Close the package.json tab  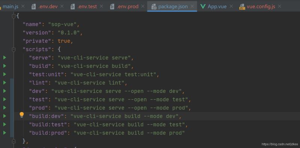coord(192,6)
